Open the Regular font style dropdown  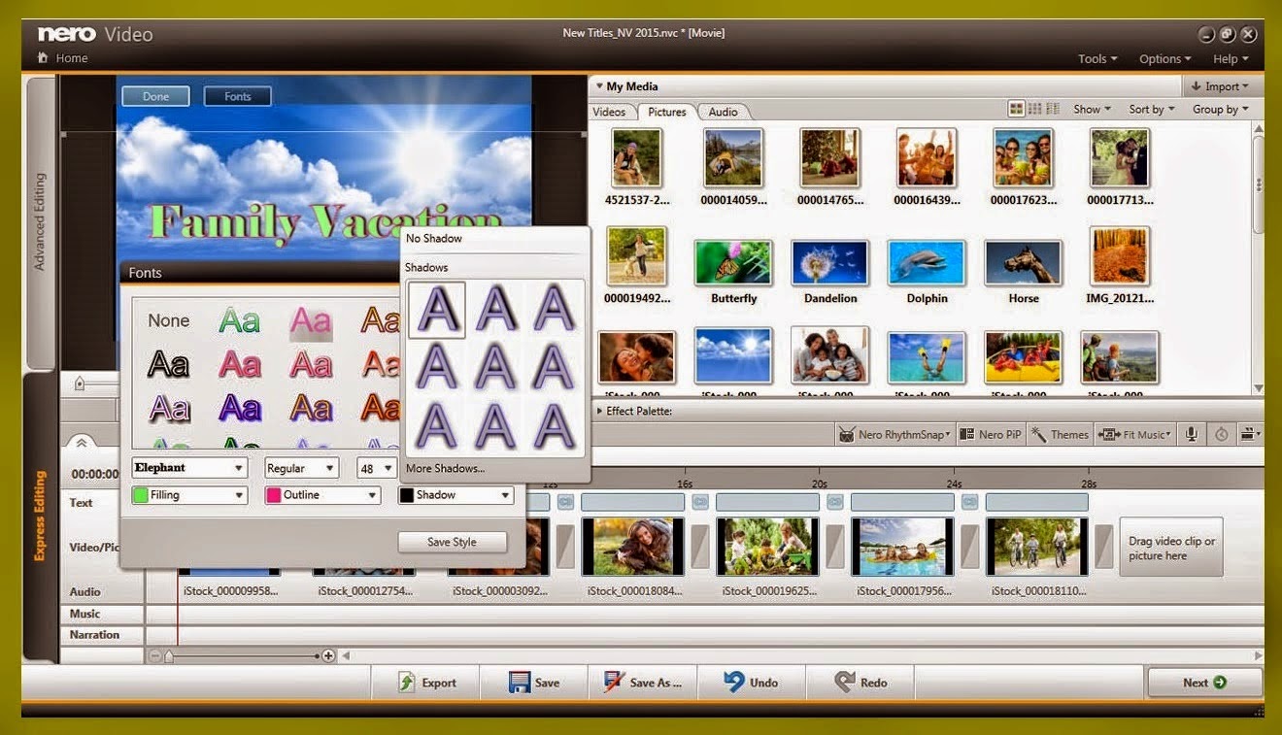pos(301,468)
